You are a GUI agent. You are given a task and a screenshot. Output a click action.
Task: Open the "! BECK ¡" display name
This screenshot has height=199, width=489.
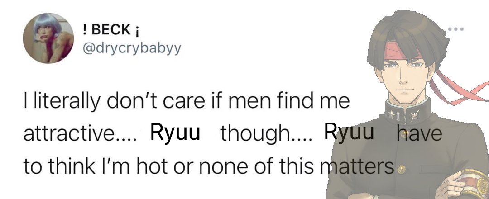(x=111, y=29)
